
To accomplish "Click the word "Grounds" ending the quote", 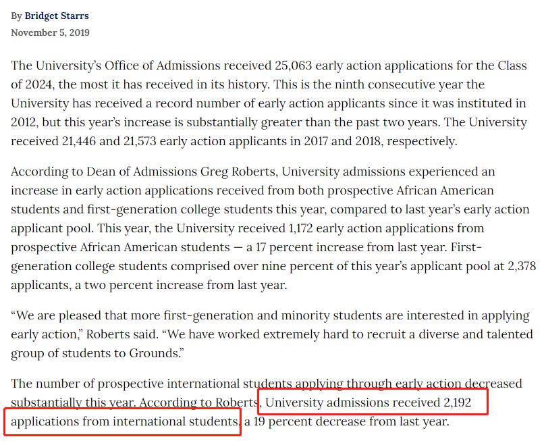I will [x=154, y=353].
